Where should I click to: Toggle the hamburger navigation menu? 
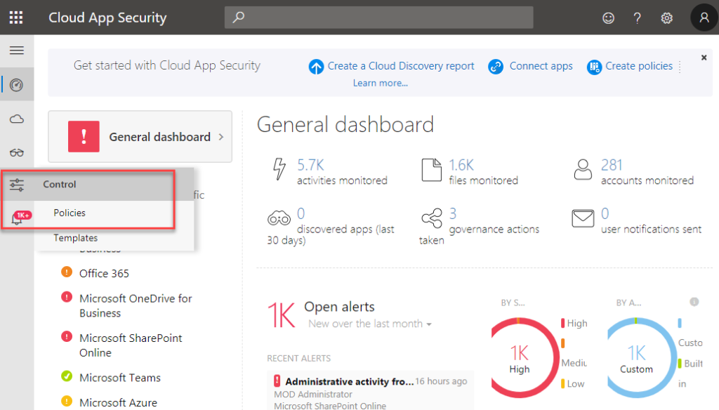click(17, 51)
